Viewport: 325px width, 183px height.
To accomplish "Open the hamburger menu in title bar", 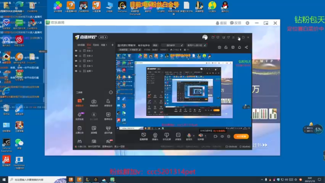I will pyautogui.click(x=233, y=37).
